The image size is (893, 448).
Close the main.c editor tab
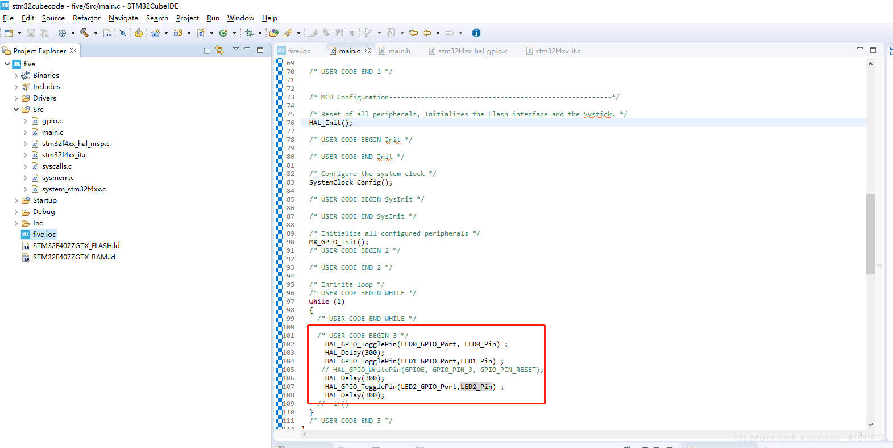pyautogui.click(x=368, y=51)
